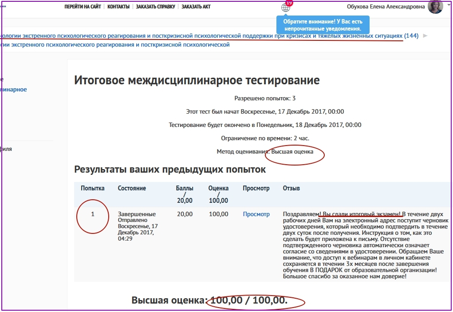453x312 pixels.
Task: Open the partially visible sidebar link ending in линарное
Action: tap(13, 90)
